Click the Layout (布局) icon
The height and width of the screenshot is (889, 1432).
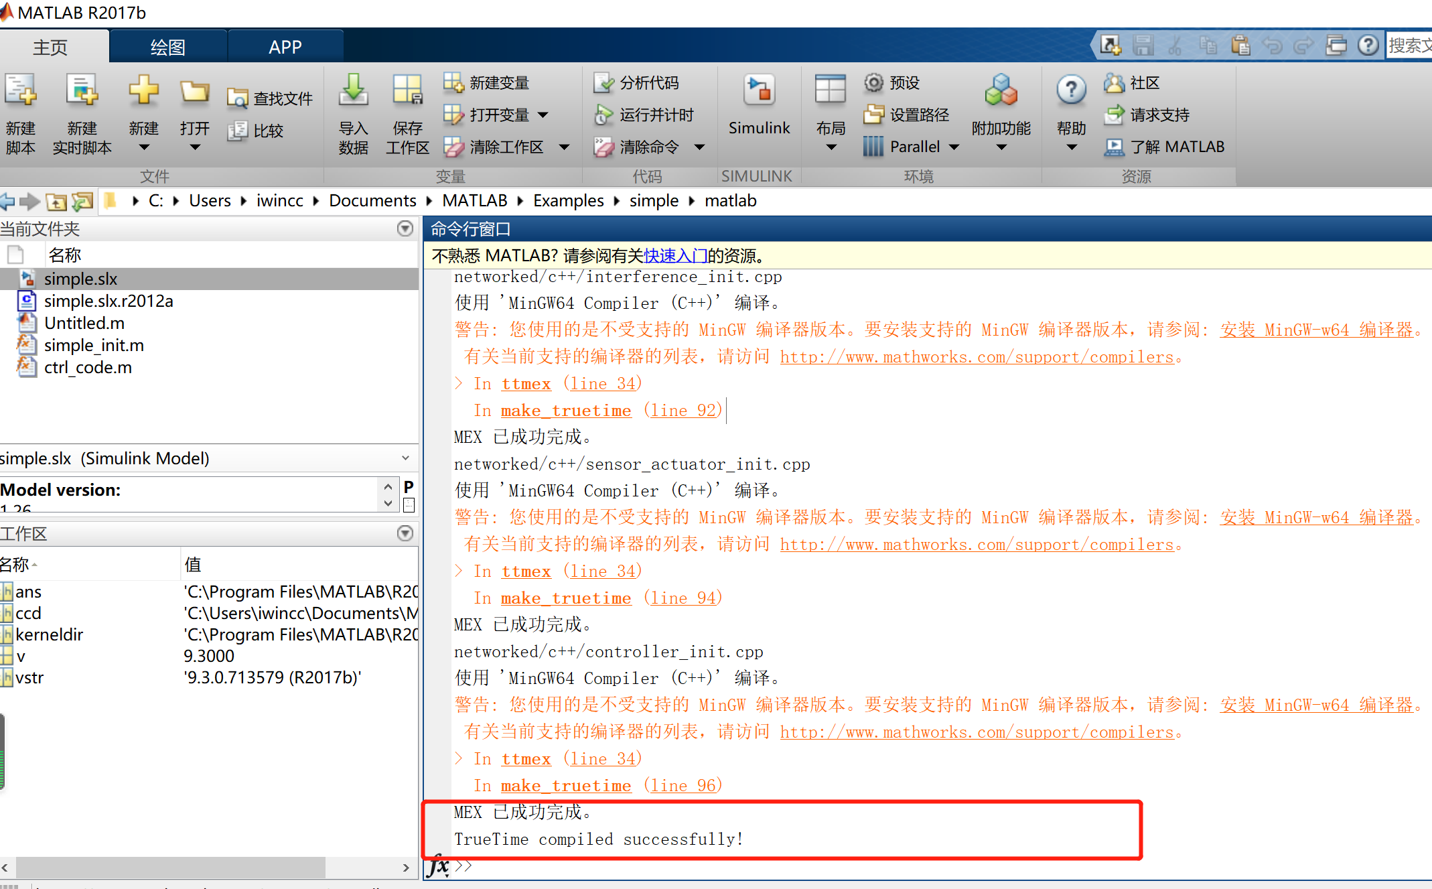tap(831, 90)
